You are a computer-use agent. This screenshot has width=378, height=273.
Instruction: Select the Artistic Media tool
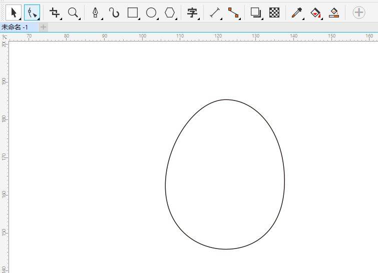114,12
